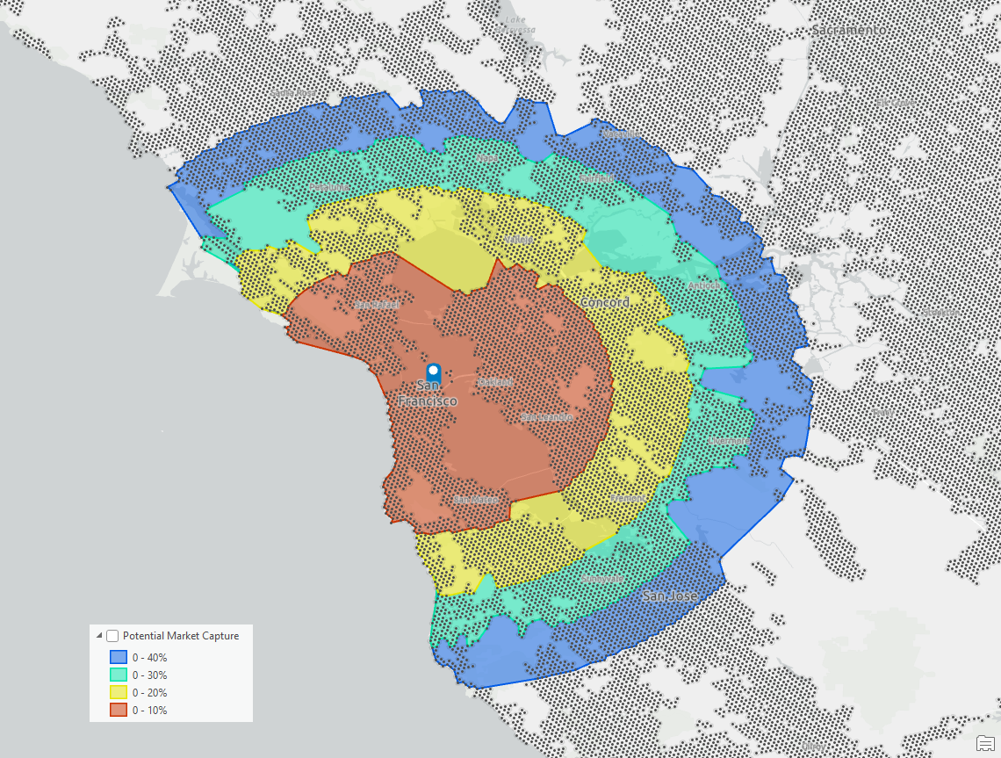The height and width of the screenshot is (758, 1001).
Task: Click the yellow 0 - 20% color swatch
Action: click(x=118, y=692)
